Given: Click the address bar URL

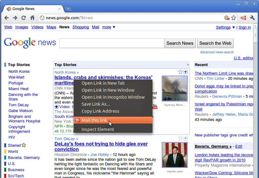Looking at the screenshot, I should coord(69,18).
